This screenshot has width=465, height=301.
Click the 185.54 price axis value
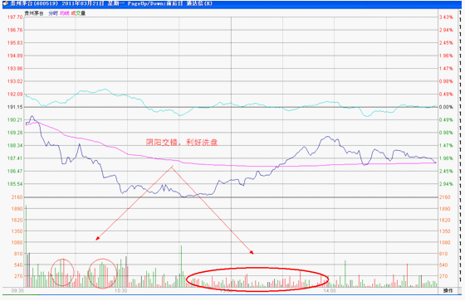click(x=15, y=184)
